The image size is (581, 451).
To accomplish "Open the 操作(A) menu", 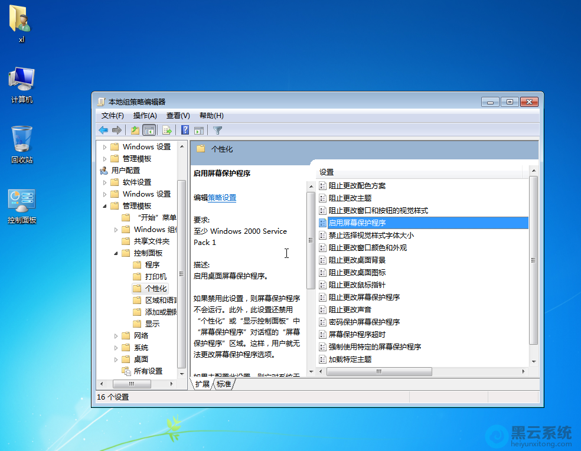I will pos(145,116).
